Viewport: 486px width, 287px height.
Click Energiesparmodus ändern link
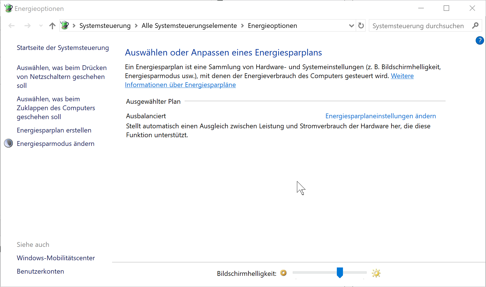pyautogui.click(x=55, y=144)
